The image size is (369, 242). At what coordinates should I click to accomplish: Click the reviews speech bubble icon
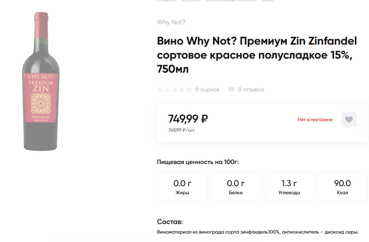click(x=231, y=90)
